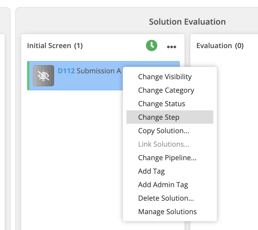This screenshot has height=230, width=258.
Task: Select the Submission A card title
Action: 99,71
